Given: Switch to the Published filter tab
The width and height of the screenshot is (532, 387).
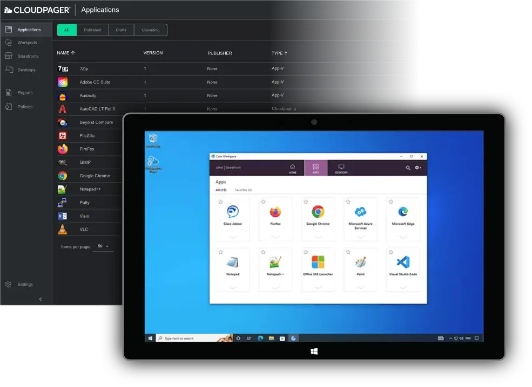Looking at the screenshot, I should pyautogui.click(x=92, y=30).
